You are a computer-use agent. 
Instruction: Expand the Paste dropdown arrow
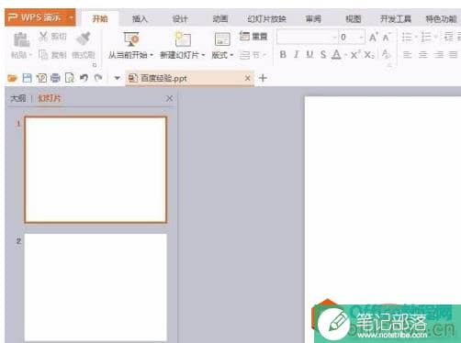click(x=30, y=55)
